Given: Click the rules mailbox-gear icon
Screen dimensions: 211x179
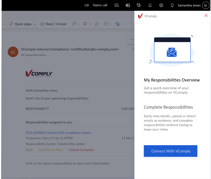Looking at the screenshot, I should [x=117, y=24].
